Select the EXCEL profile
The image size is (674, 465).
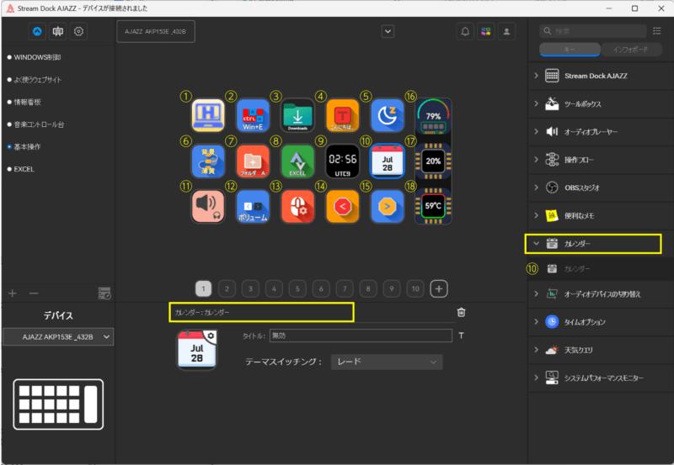click(24, 169)
